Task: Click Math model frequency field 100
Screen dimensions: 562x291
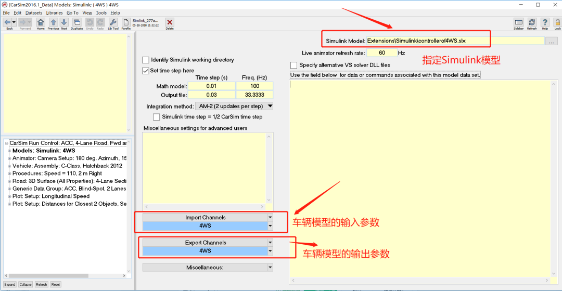Action: (x=254, y=86)
